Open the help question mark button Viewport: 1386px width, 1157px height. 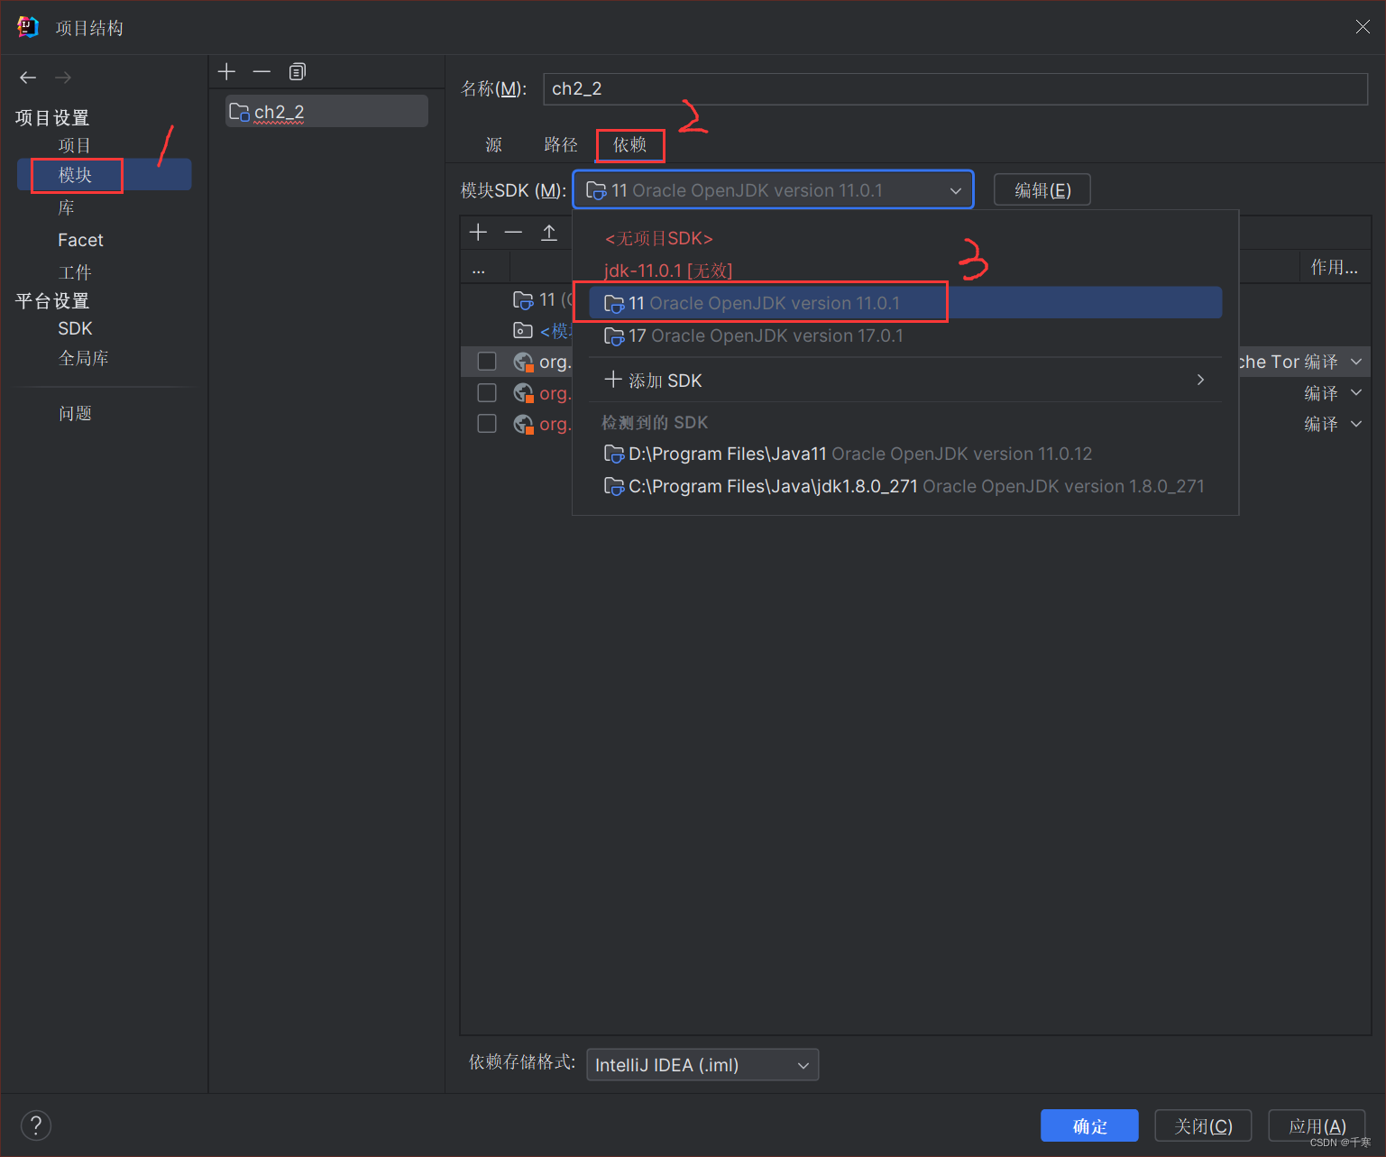tap(36, 1125)
